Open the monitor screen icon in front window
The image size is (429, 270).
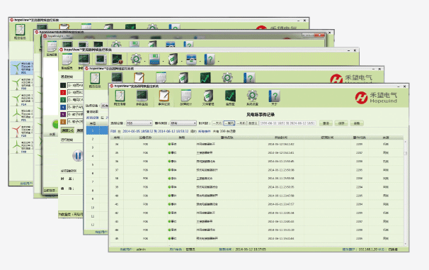click(x=142, y=96)
